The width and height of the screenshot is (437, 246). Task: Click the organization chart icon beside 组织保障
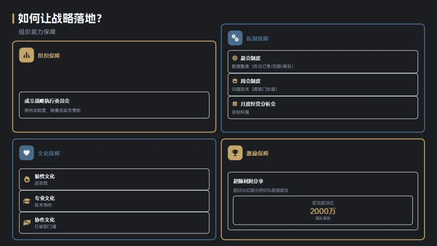coord(26,55)
